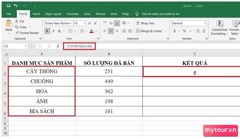Click Decrease Decimal icon

204,31
